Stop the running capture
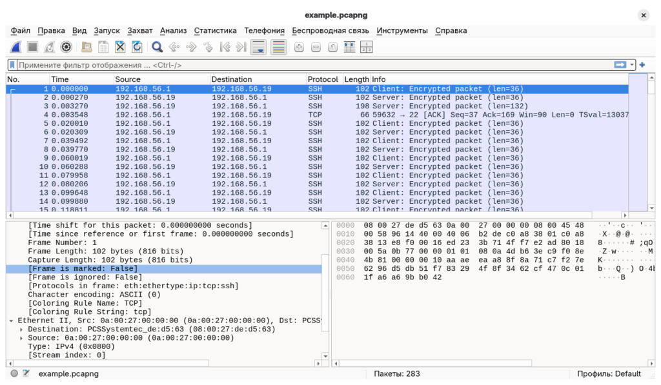 point(32,47)
